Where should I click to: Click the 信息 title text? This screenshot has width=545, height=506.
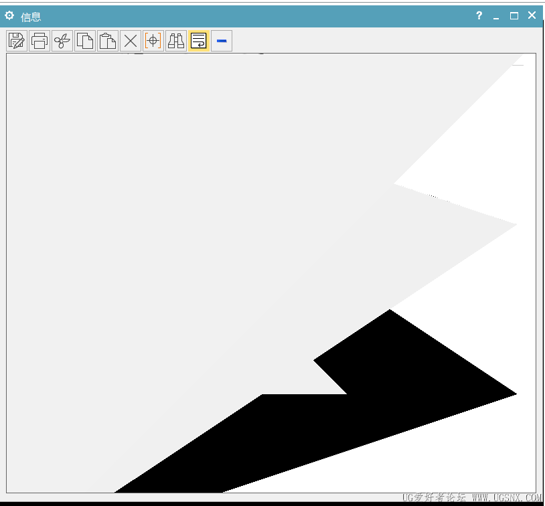(x=31, y=17)
